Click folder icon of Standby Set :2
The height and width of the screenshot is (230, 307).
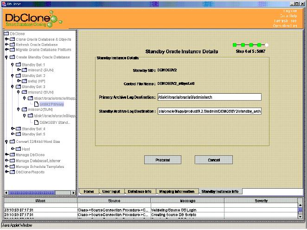coord(18,76)
